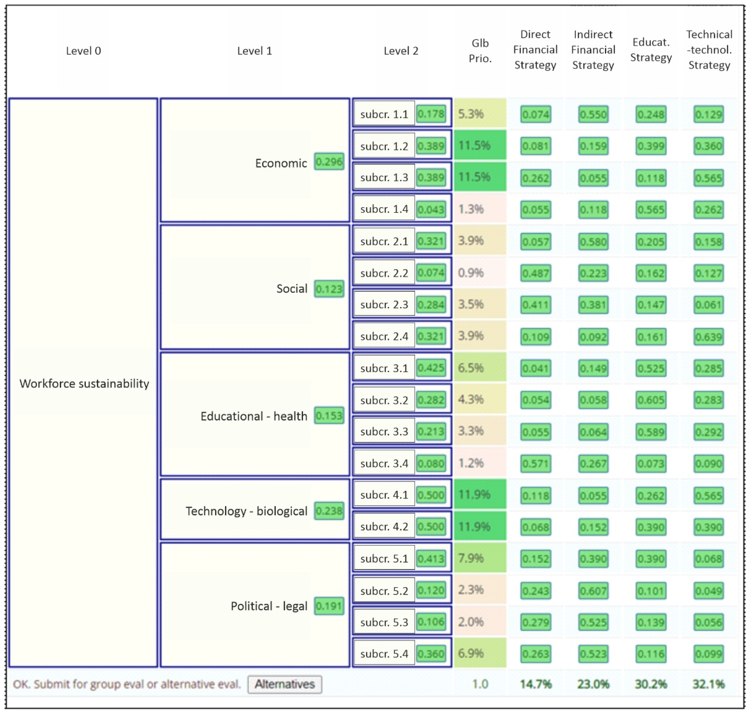
Task: Click Indirect Financial value 0.152 for subcr. 4.2
Action: 593,527
